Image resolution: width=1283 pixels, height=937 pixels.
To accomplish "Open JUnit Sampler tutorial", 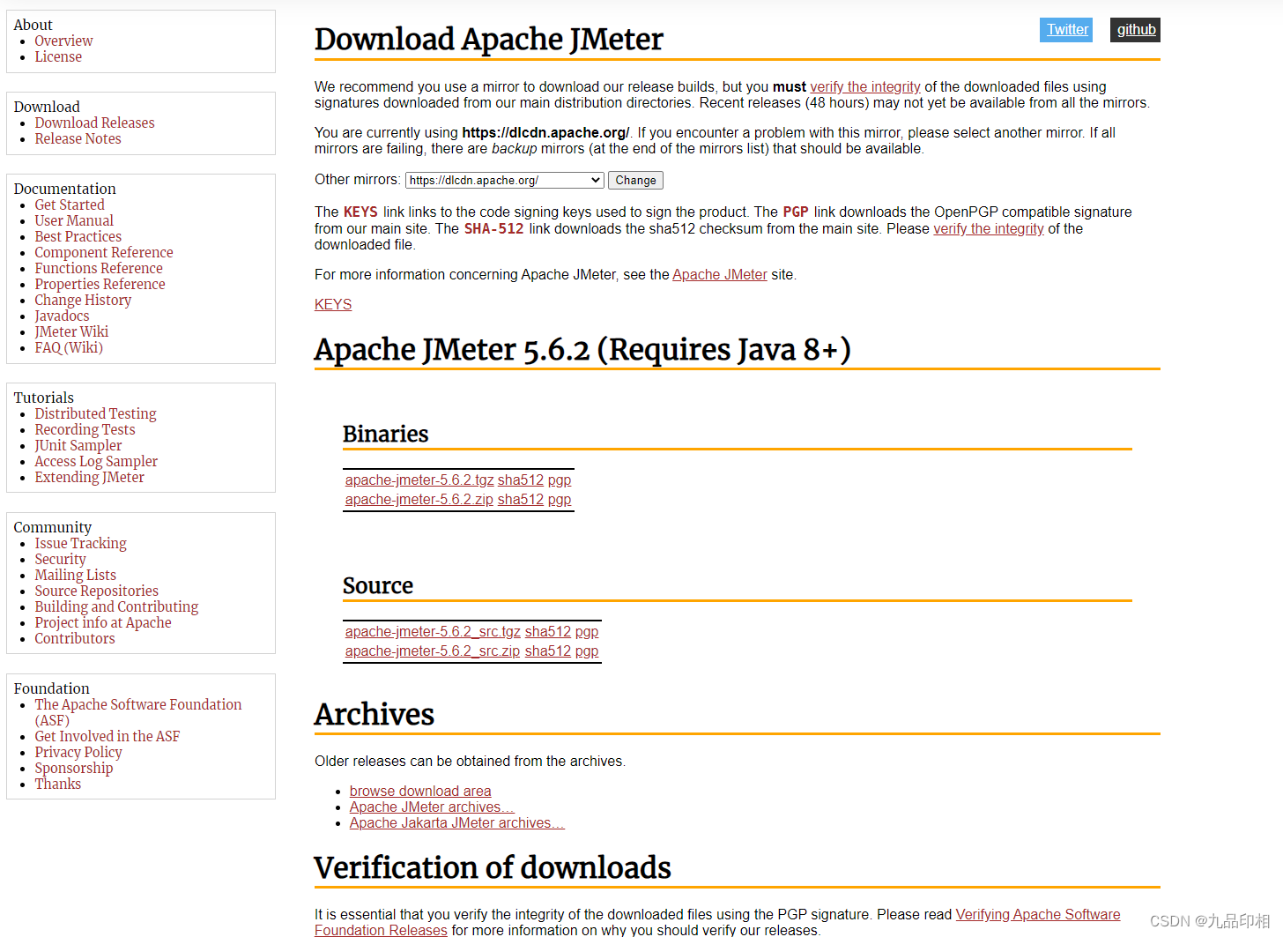I will coord(78,446).
